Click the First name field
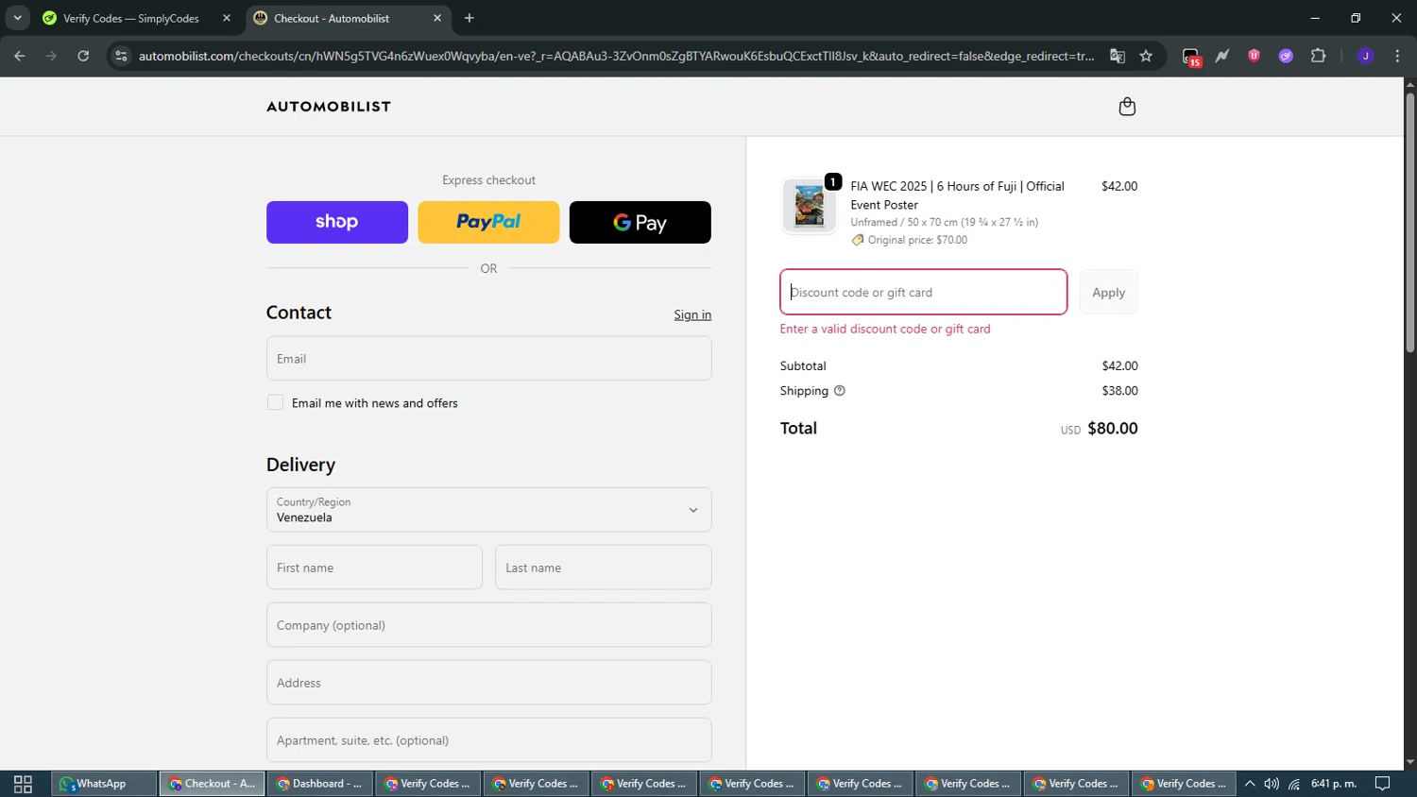 click(374, 568)
